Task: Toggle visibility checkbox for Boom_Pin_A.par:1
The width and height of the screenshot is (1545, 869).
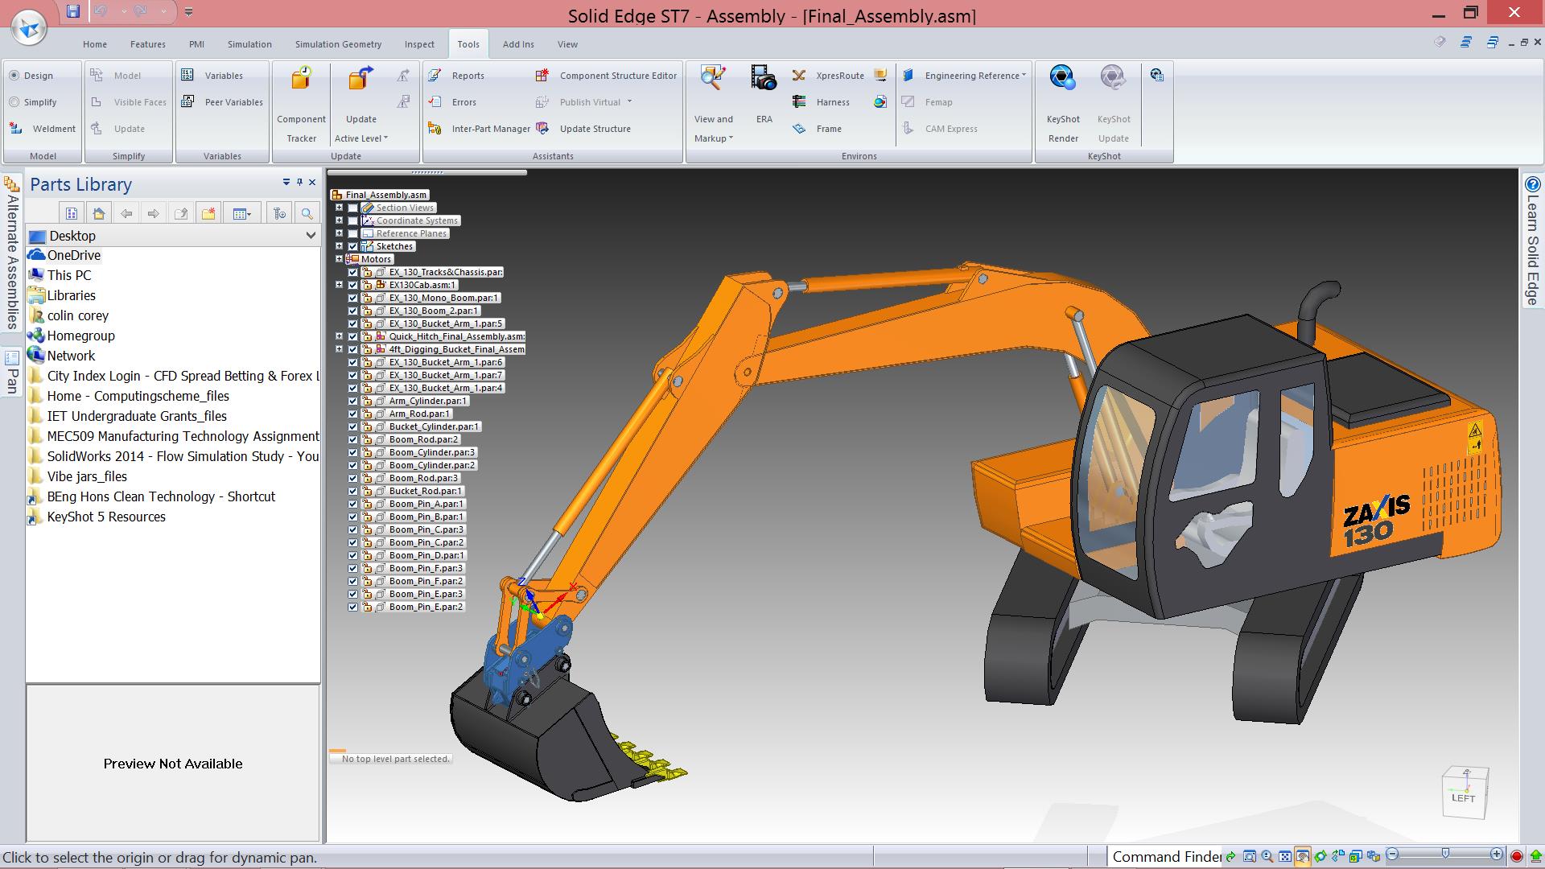Action: [x=352, y=504]
